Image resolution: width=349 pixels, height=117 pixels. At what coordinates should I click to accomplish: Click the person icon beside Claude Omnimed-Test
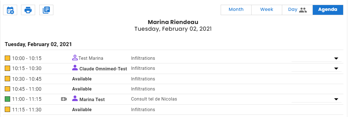[75, 68]
